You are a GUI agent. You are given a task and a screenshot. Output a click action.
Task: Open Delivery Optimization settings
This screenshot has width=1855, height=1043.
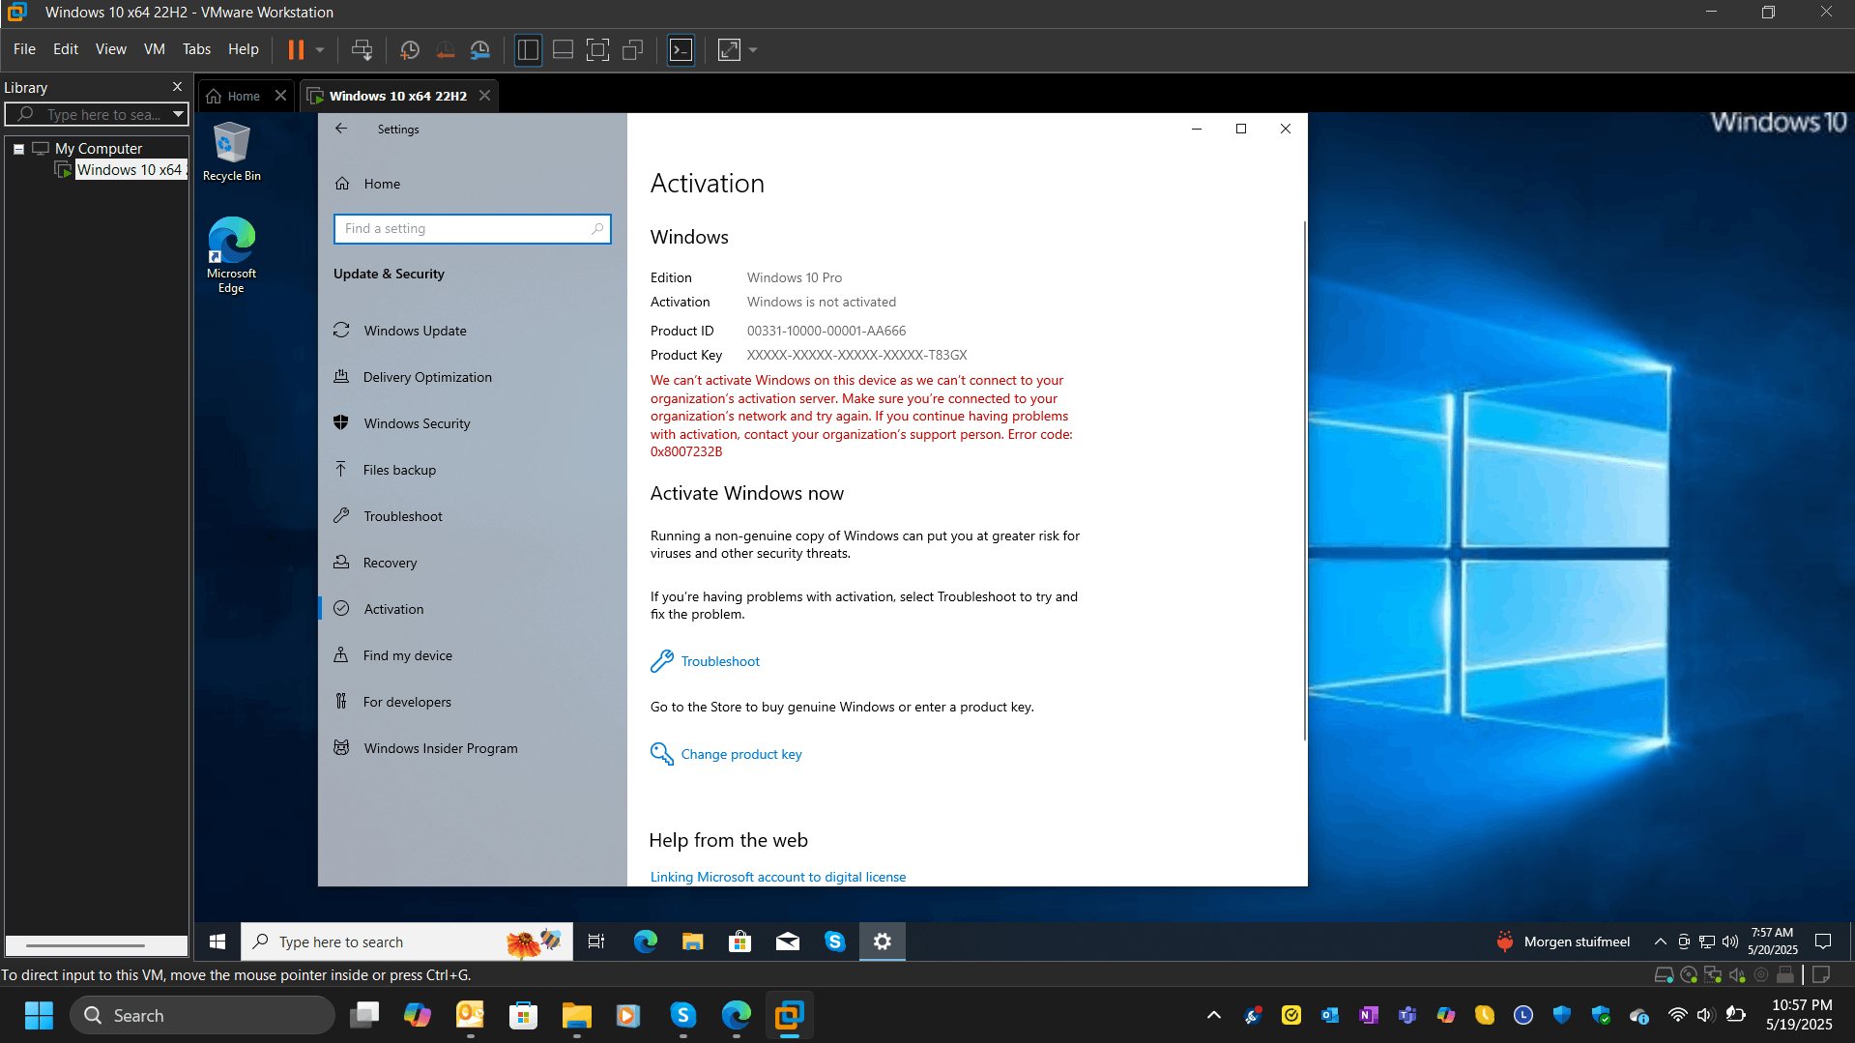pos(472,377)
